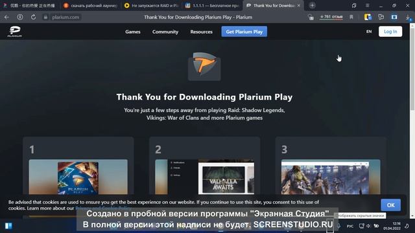Open the volume speaker icon in tray

pos(368,226)
